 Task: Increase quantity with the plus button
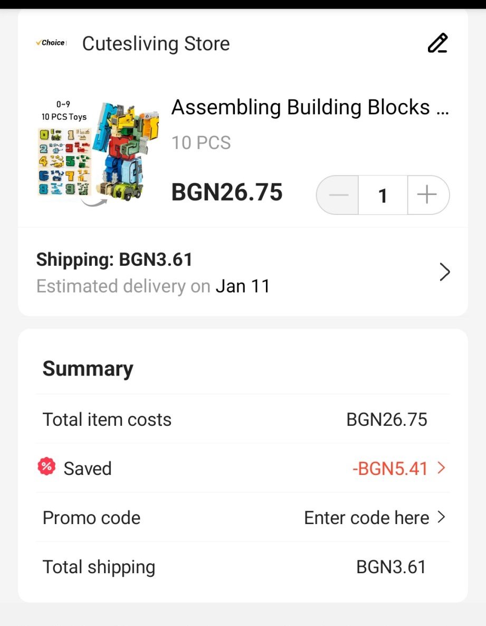(x=427, y=195)
